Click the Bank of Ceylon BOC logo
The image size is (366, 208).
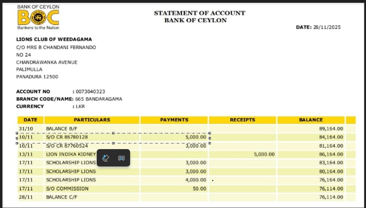click(38, 17)
